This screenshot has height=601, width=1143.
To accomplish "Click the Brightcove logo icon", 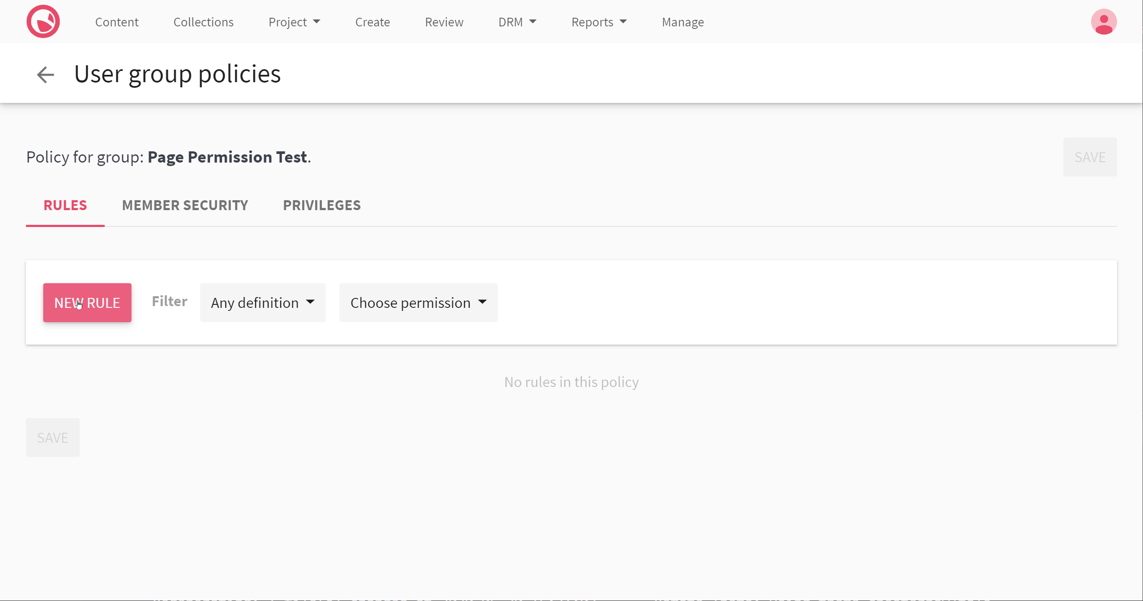I will tap(43, 22).
